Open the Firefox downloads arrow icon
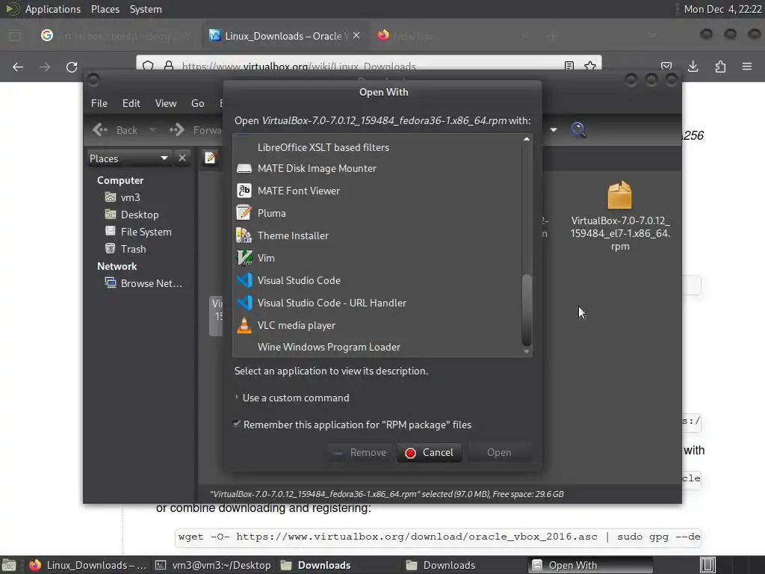765x574 pixels. [x=693, y=67]
